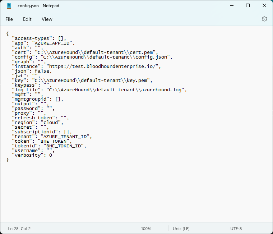
Task: Open the File menu
Action: coord(9,19)
